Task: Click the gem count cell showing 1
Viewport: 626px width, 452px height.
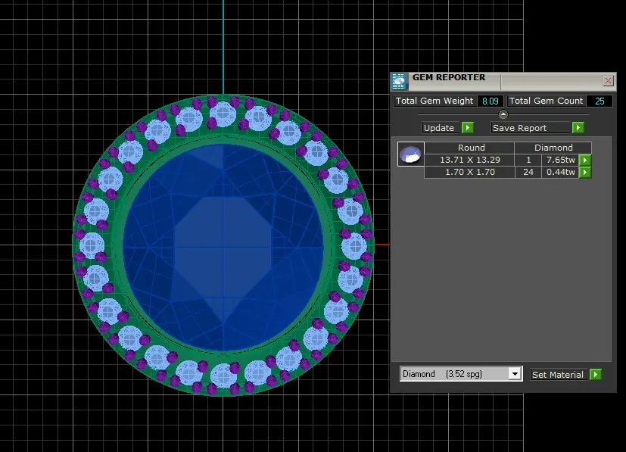Action: point(528,160)
